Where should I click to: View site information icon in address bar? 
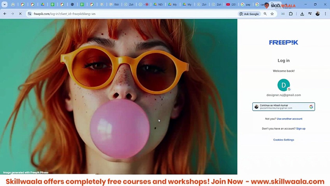[x=30, y=14]
